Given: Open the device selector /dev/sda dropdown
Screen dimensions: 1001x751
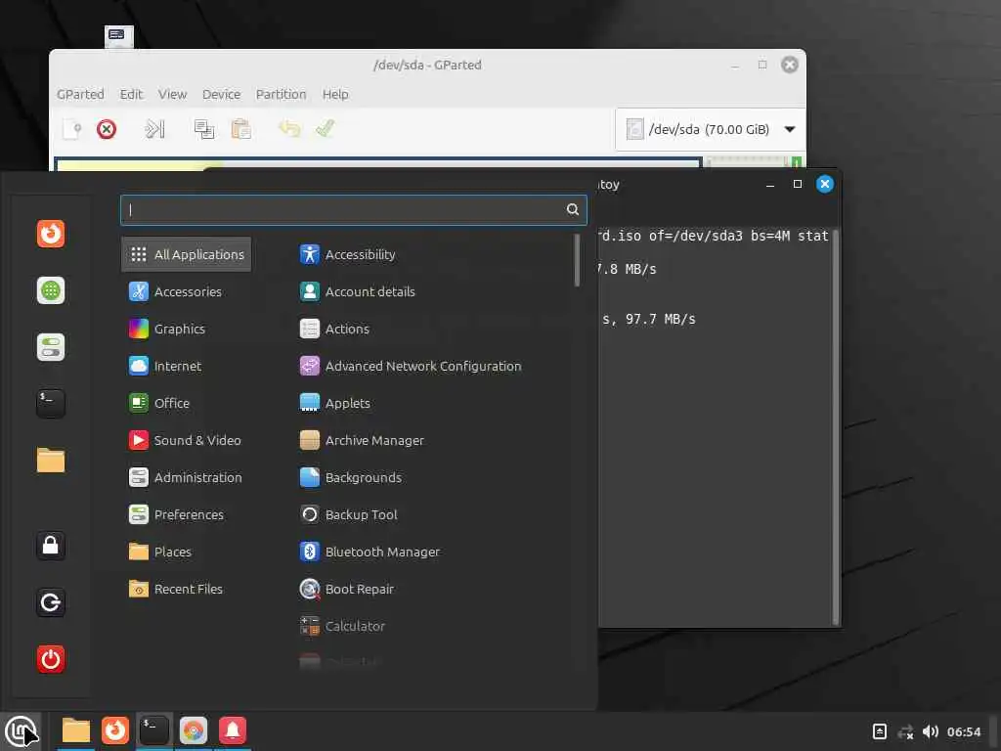Looking at the screenshot, I should pyautogui.click(x=710, y=130).
